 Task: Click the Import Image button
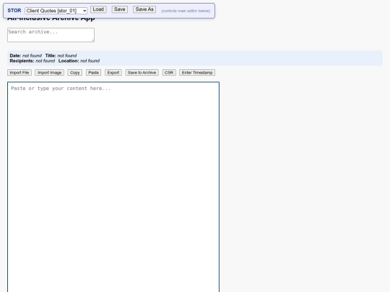pyautogui.click(x=50, y=73)
